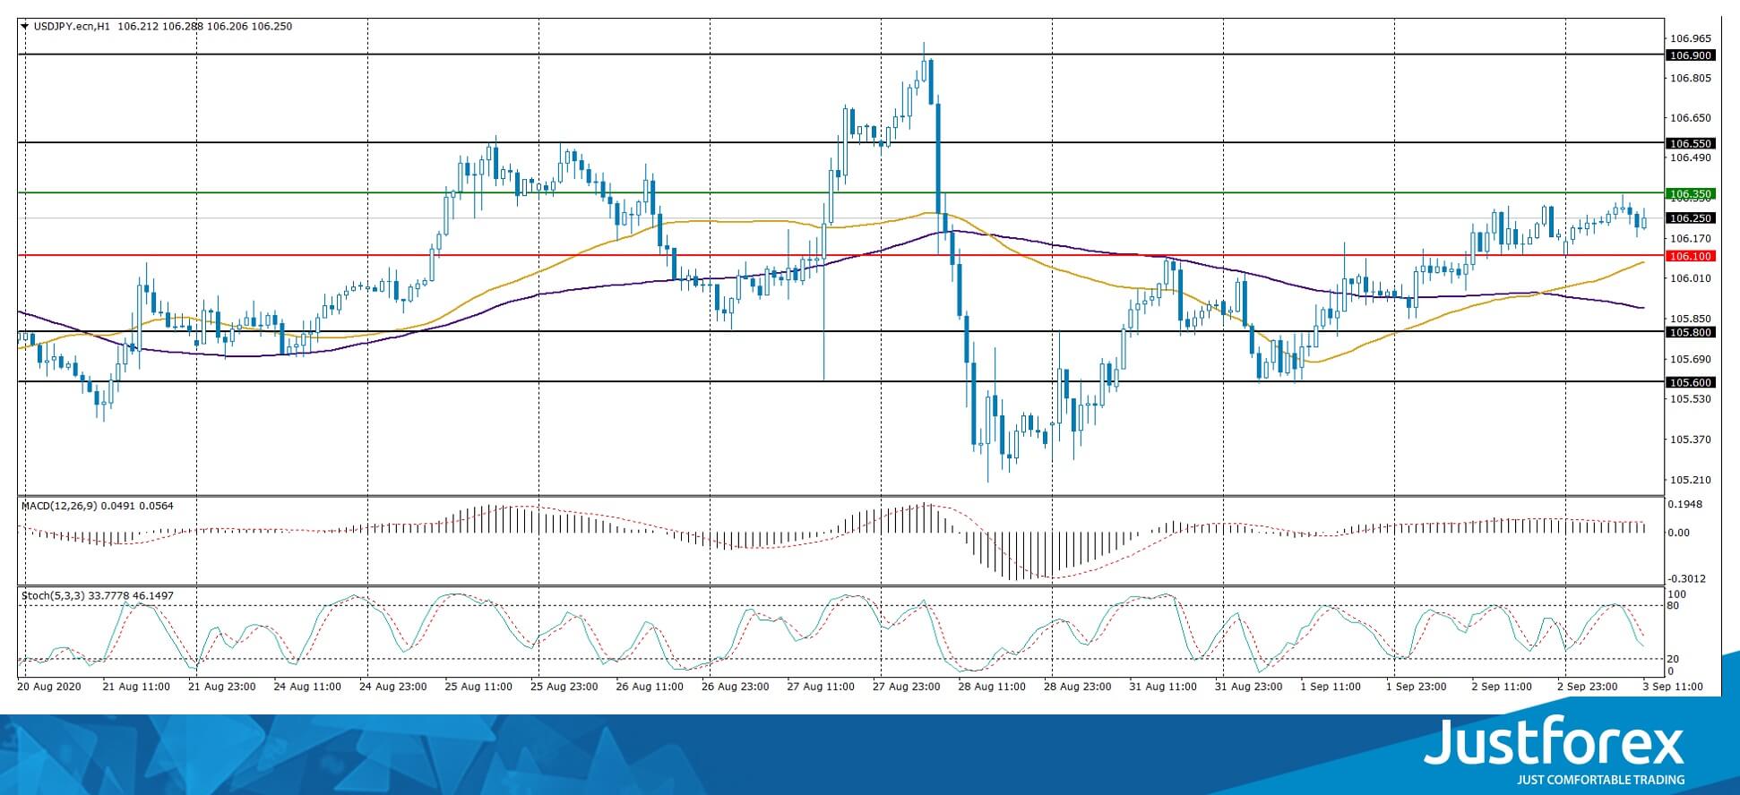Click the JUST COMFORTABLE TRADING tagline
Viewport: 1740px width, 795px height.
[x=1600, y=780]
